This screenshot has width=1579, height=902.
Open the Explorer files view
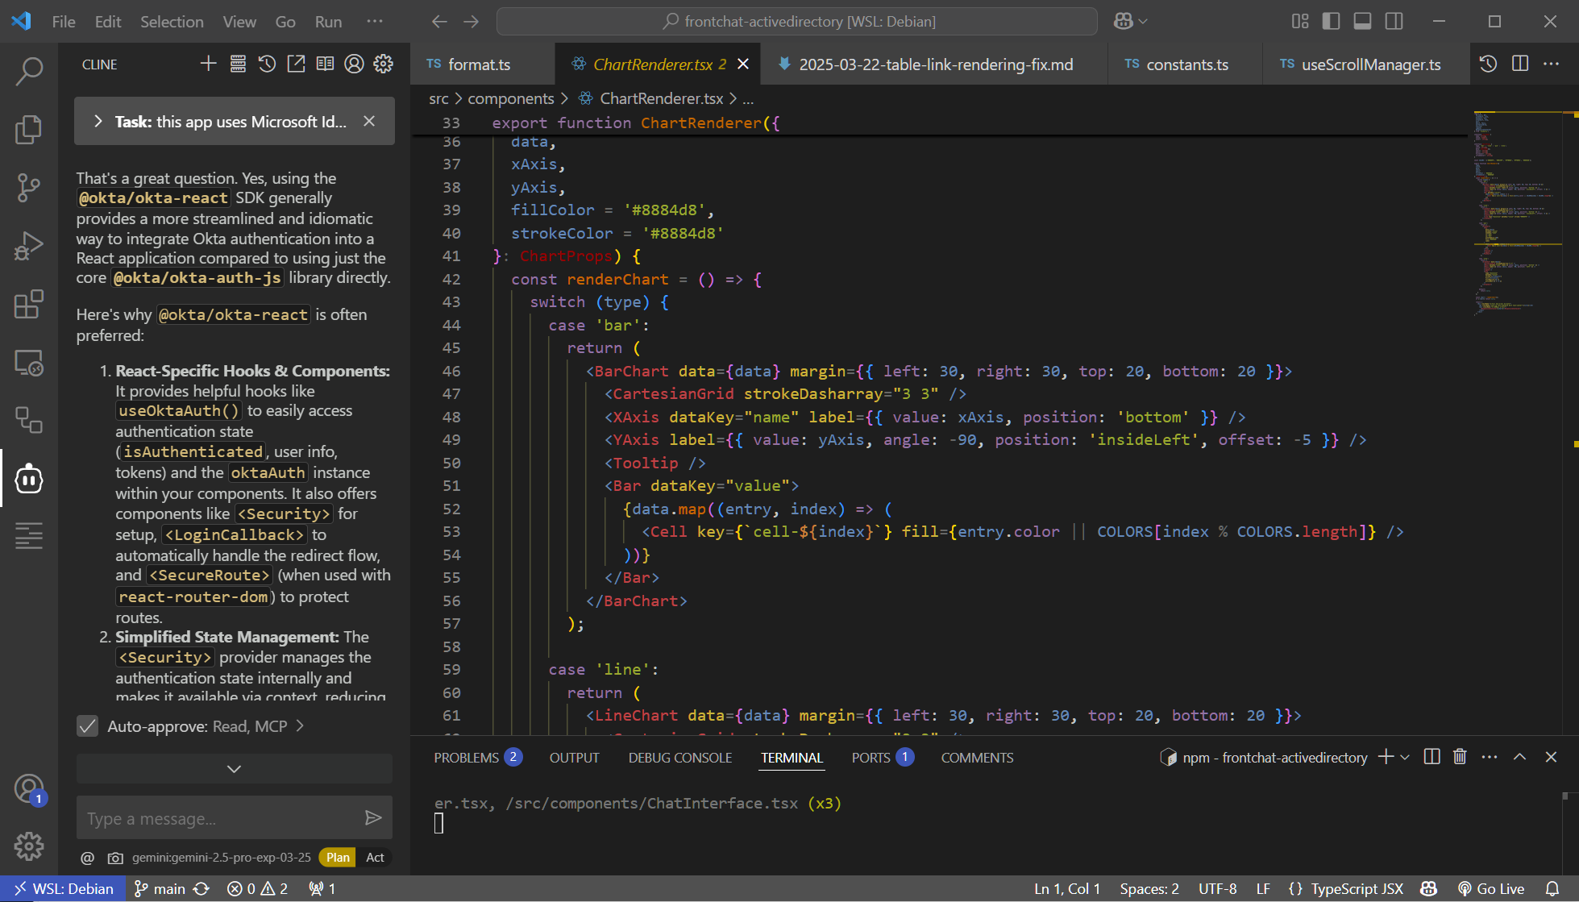point(29,129)
